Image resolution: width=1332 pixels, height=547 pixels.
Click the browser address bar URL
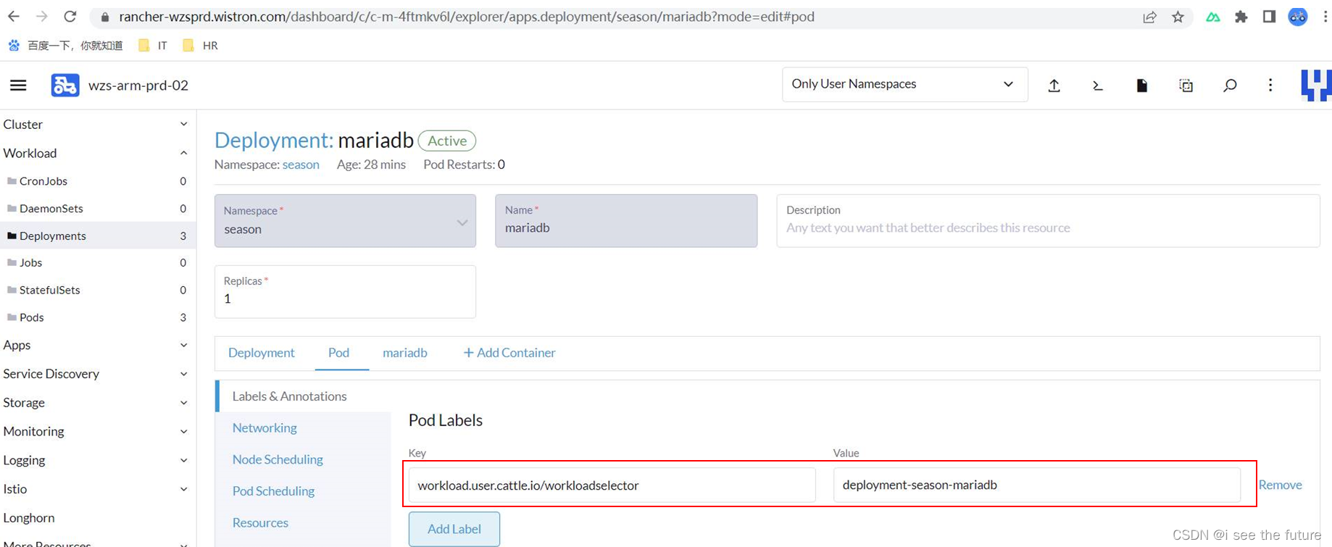pos(467,17)
